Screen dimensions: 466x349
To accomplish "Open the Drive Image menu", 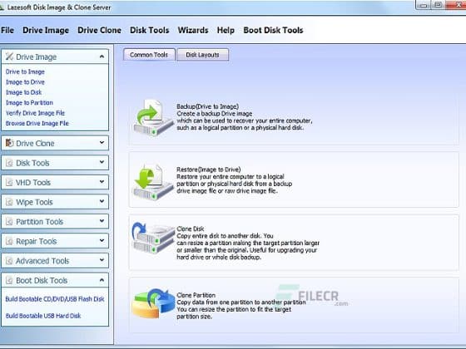I will (46, 30).
